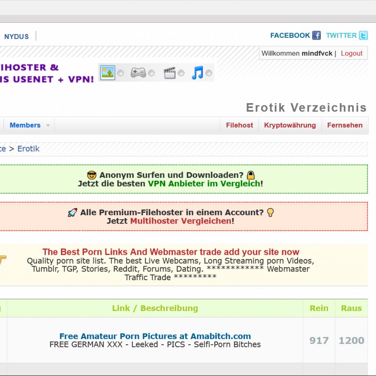Open the Multihoster Vergleichen link
Image resolution: width=376 pixels, height=376 pixels.
(181, 221)
